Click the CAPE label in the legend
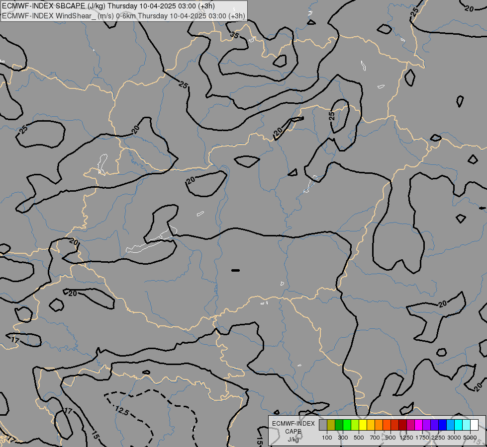This screenshot has height=447, width=487. 293,432
